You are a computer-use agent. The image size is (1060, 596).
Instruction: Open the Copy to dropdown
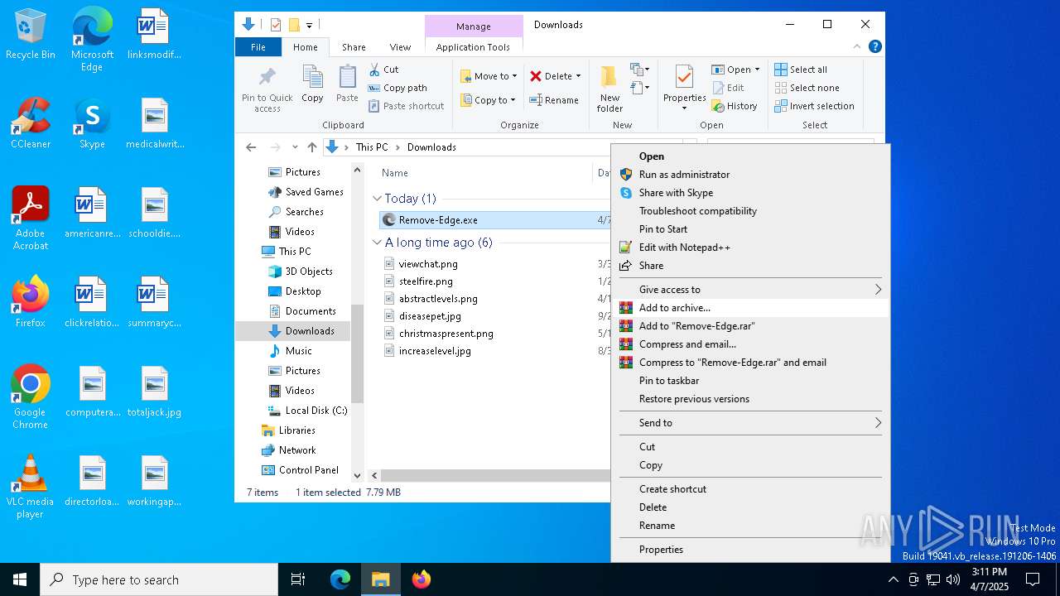pyautogui.click(x=489, y=100)
